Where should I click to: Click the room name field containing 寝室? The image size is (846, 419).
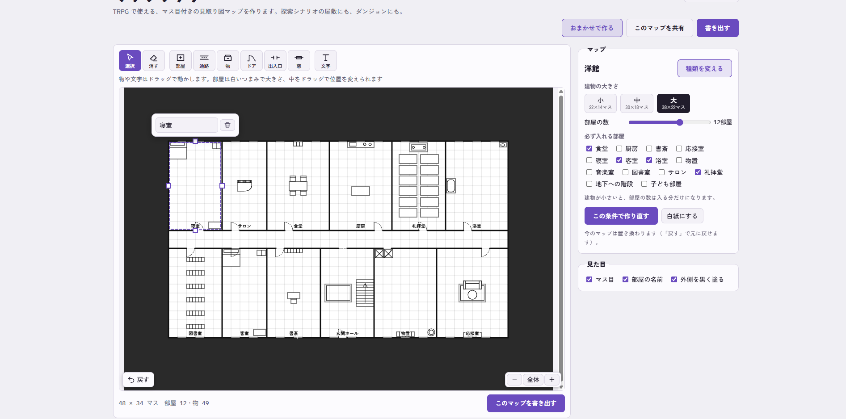pyautogui.click(x=186, y=125)
